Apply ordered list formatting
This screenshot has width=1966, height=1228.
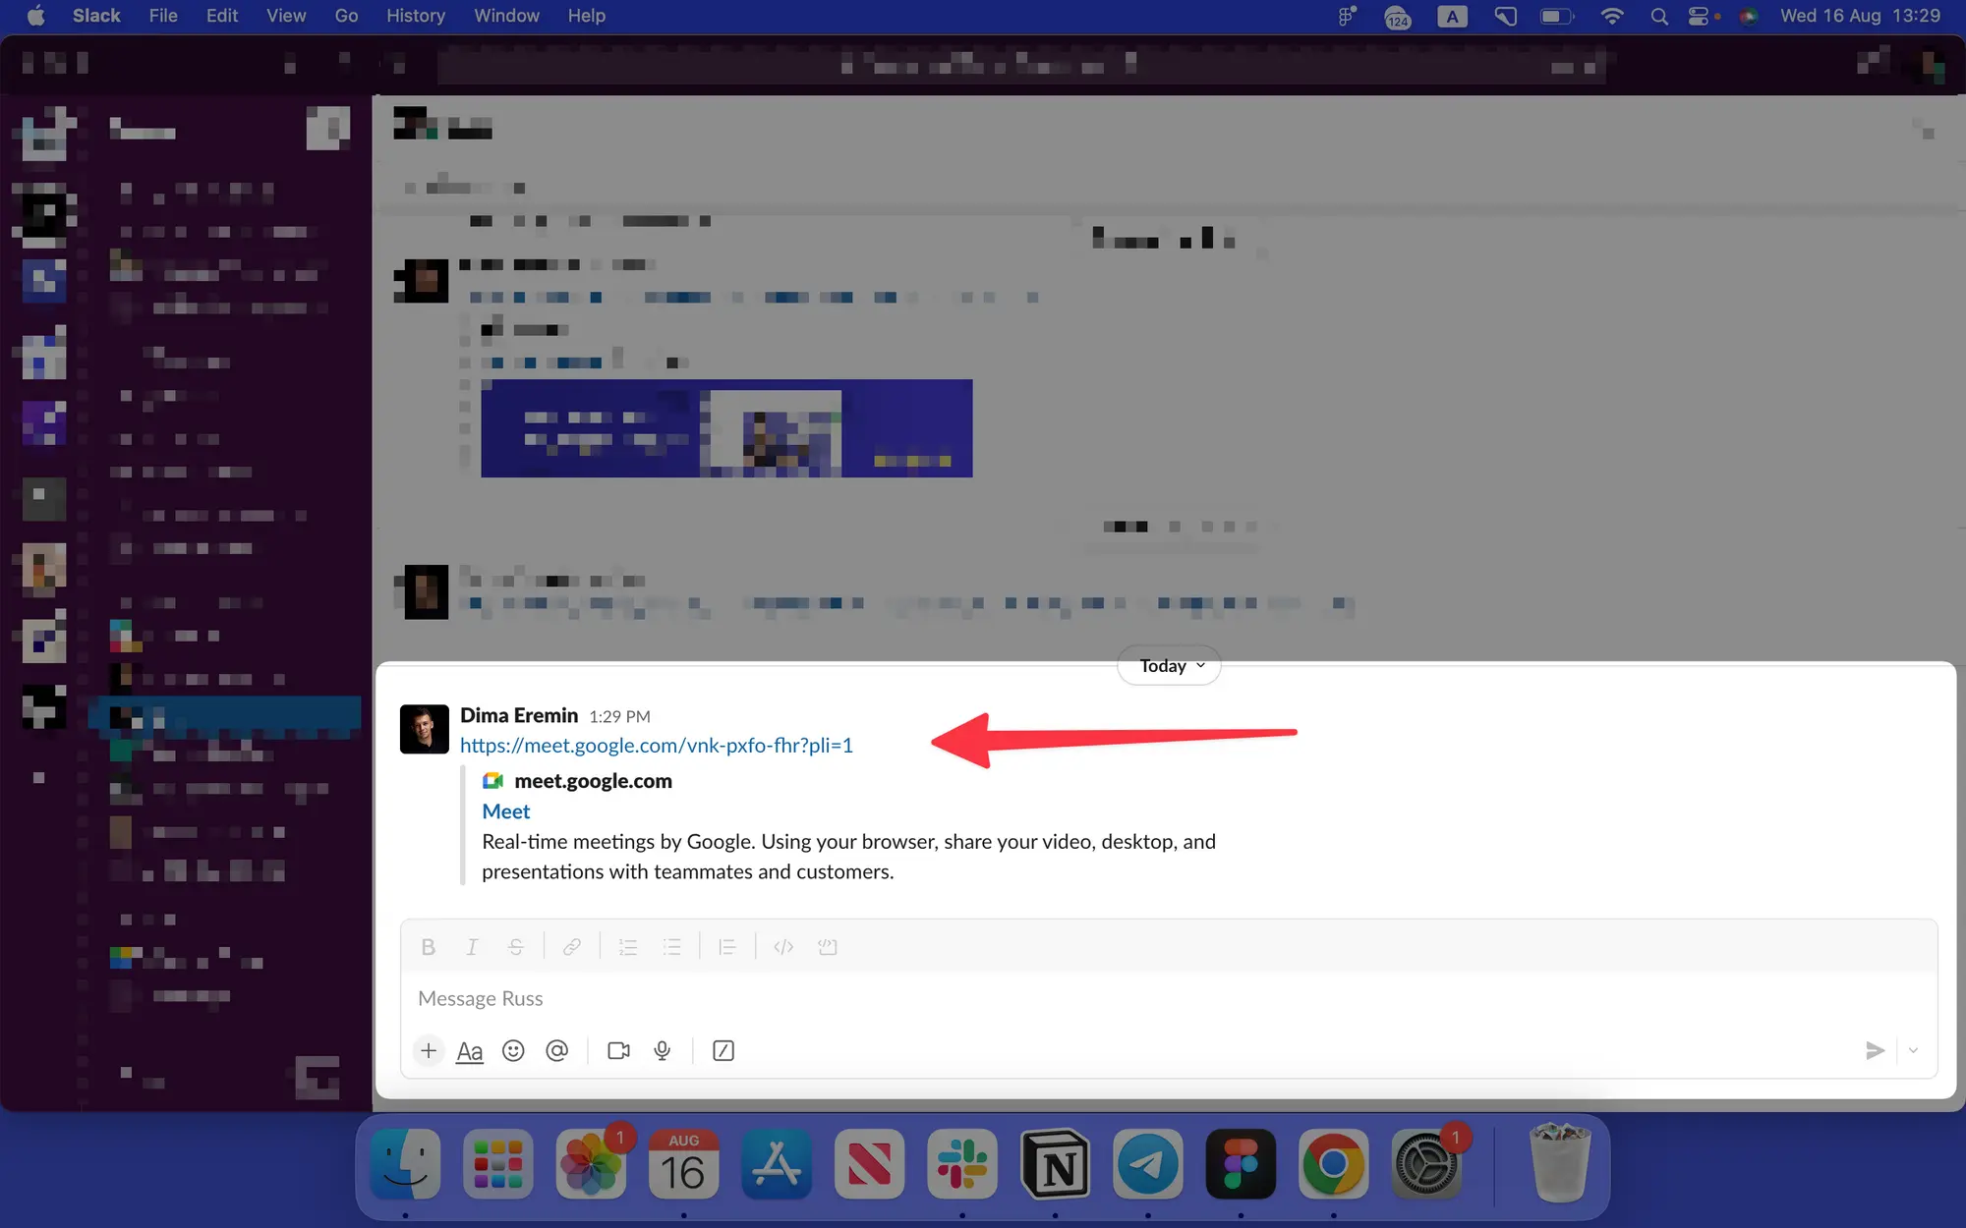[627, 946]
